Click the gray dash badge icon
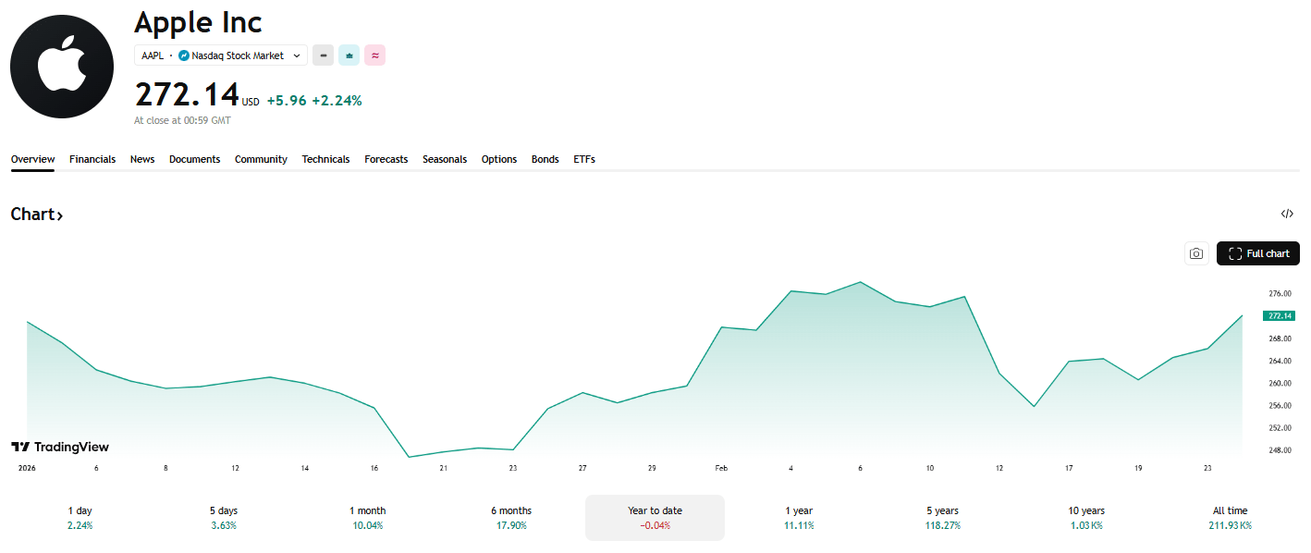This screenshot has width=1311, height=553. [x=323, y=55]
